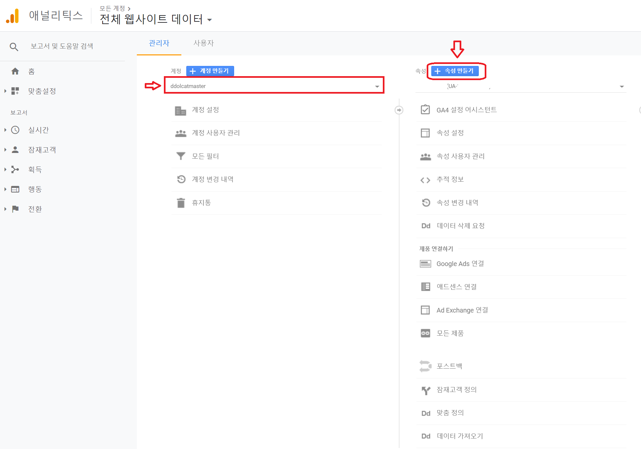641x449 pixels.
Task: Switch to the 사용자 tab
Action: tap(203, 43)
